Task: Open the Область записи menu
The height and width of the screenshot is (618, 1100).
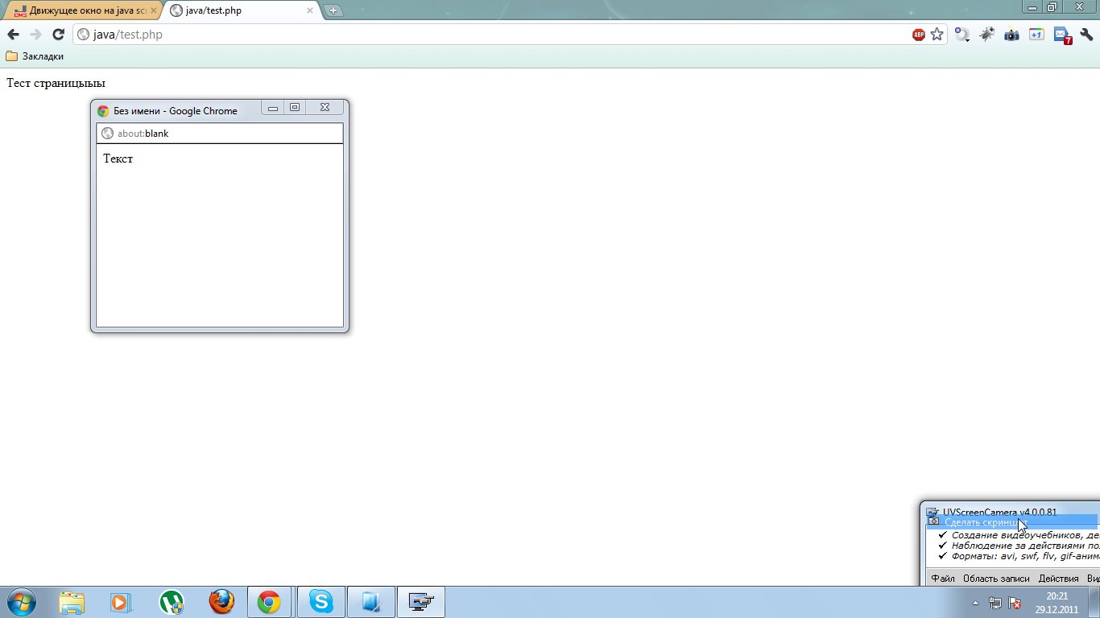Action: (996, 579)
